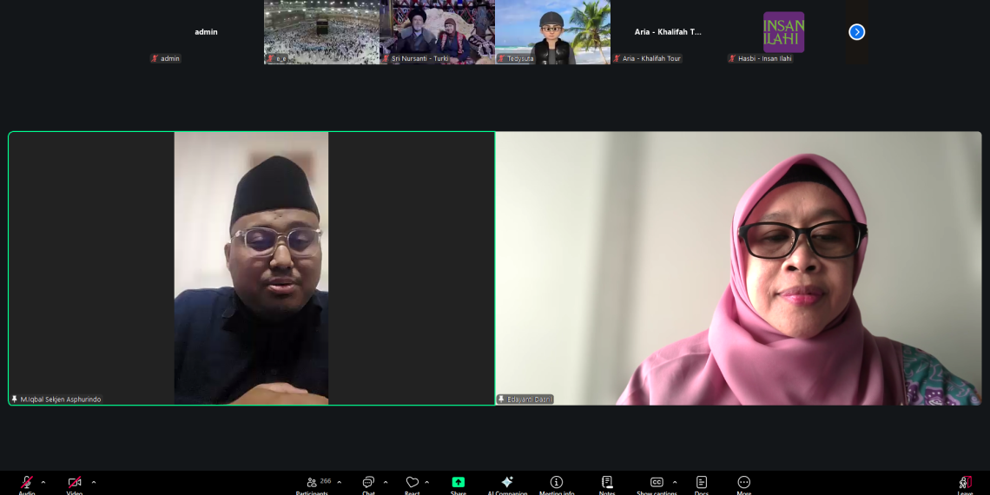Open AI Companion from the toolbar

pyautogui.click(x=507, y=483)
